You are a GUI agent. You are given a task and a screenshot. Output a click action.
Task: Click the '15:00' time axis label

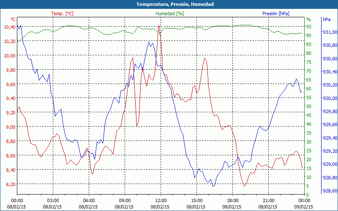(x=196, y=201)
